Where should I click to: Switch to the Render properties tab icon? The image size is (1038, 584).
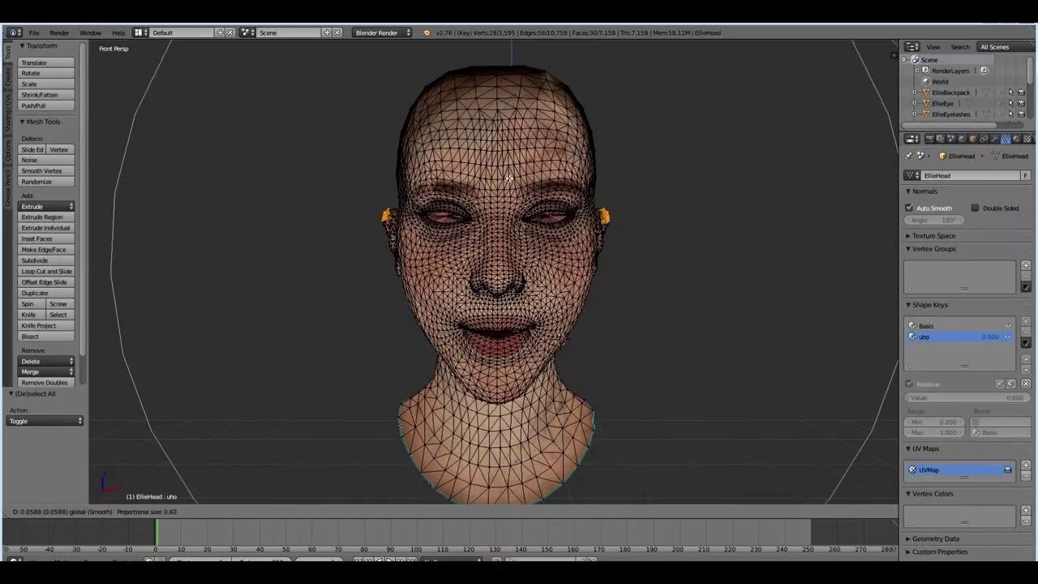[x=929, y=140]
